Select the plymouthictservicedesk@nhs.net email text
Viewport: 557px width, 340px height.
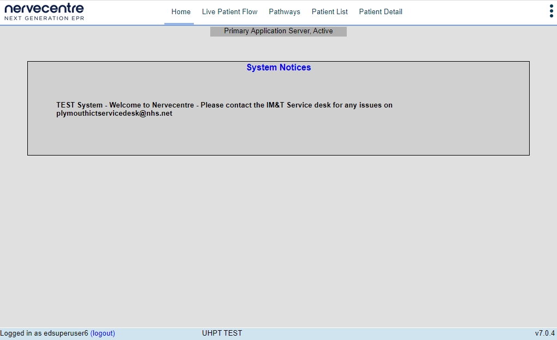[114, 114]
